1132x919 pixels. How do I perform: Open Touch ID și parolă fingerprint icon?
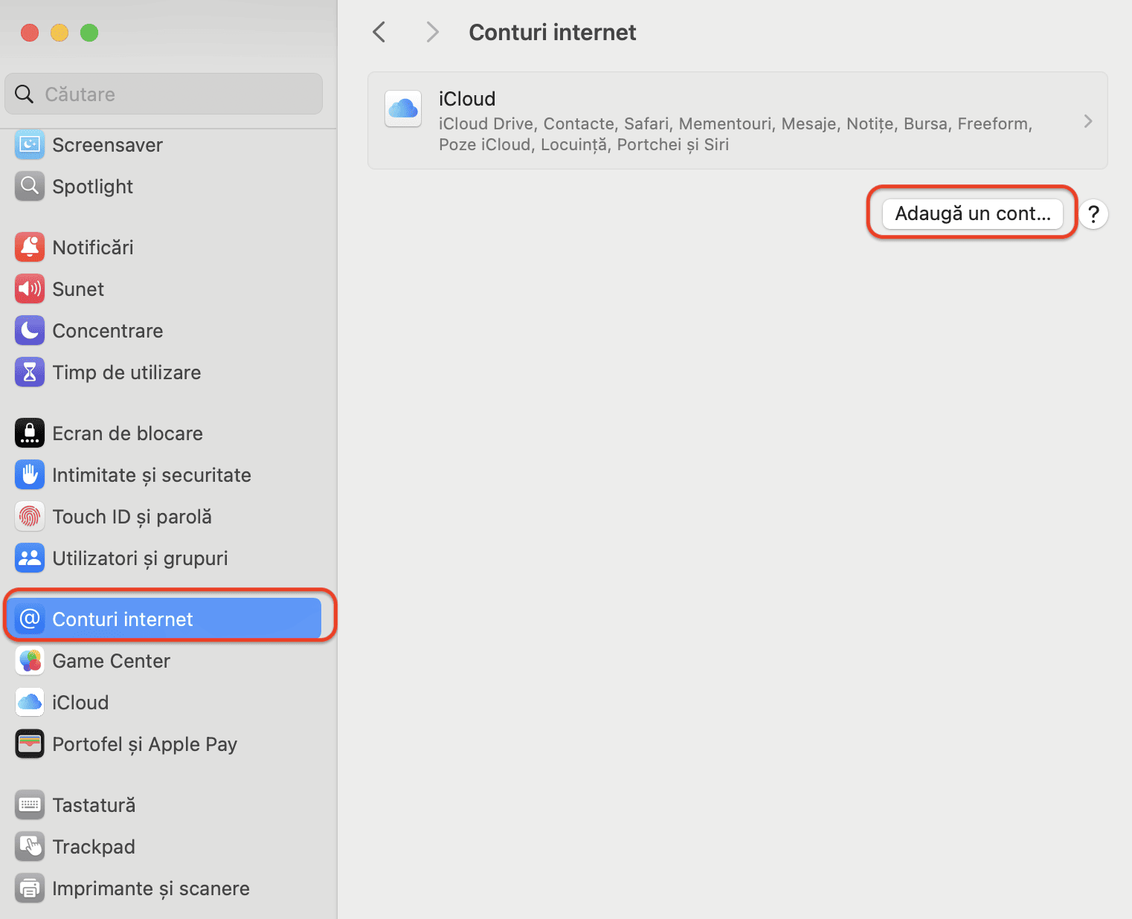[30, 517]
